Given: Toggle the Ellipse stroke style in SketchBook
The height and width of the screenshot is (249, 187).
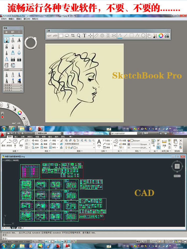Looking at the screenshot, I should coord(143,35).
